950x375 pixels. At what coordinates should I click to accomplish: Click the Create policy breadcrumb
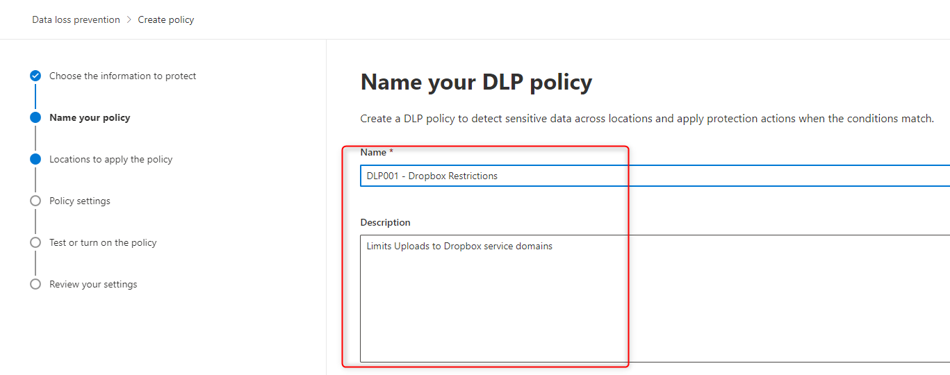[x=166, y=20]
